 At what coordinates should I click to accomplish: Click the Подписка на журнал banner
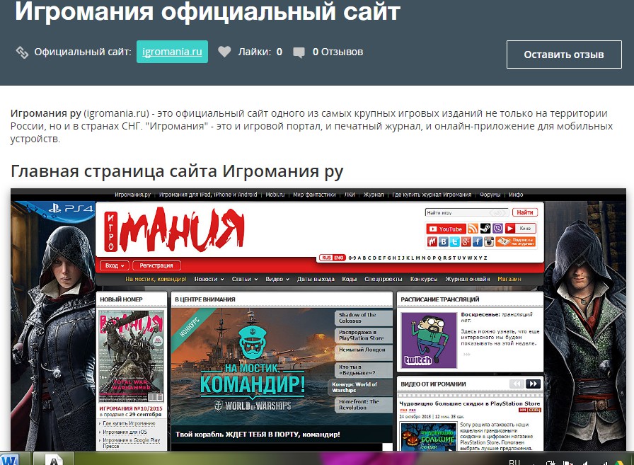[x=516, y=242]
